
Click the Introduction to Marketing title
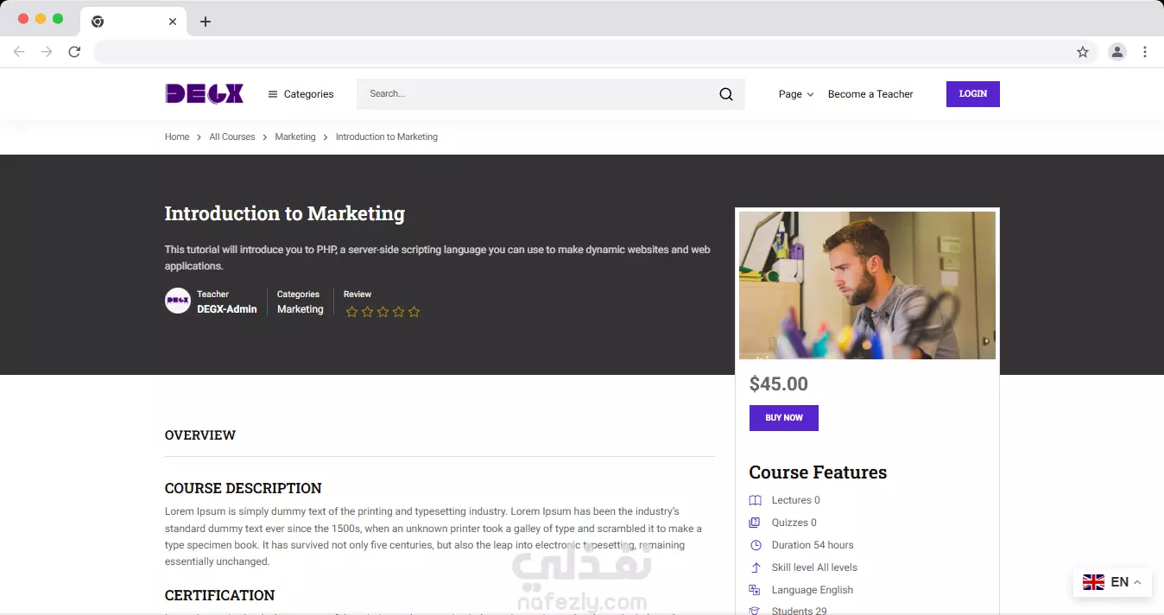click(x=285, y=213)
